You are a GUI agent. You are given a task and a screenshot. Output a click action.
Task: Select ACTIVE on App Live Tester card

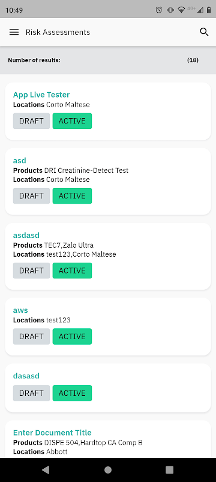pyautogui.click(x=72, y=121)
